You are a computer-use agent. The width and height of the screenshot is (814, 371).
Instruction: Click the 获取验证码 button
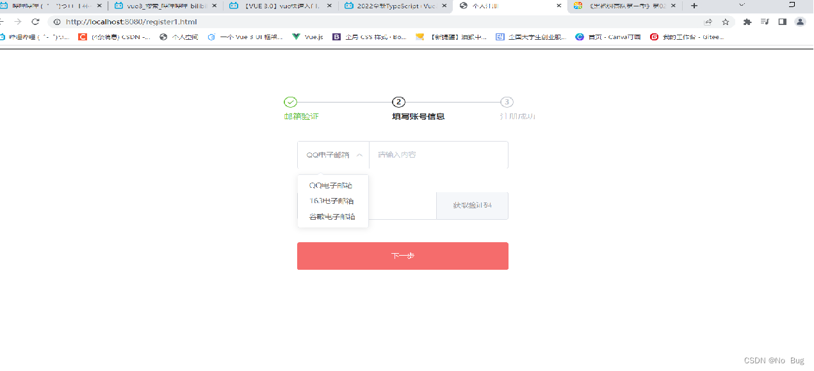pyautogui.click(x=472, y=206)
